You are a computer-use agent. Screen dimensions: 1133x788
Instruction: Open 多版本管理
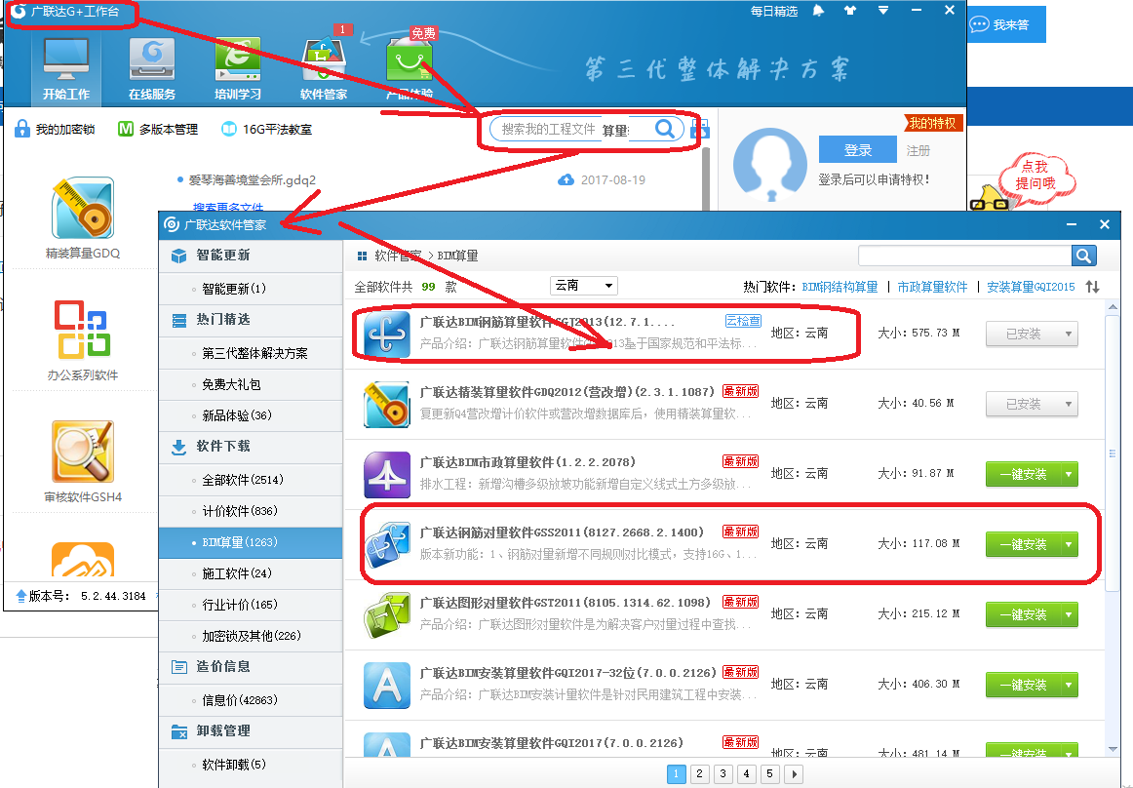click(x=158, y=130)
